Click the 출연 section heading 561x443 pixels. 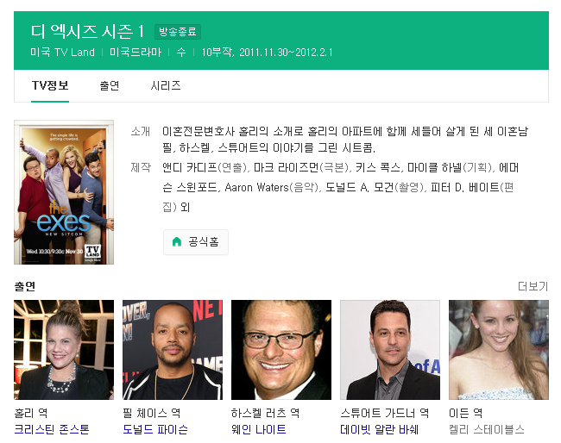coord(25,286)
